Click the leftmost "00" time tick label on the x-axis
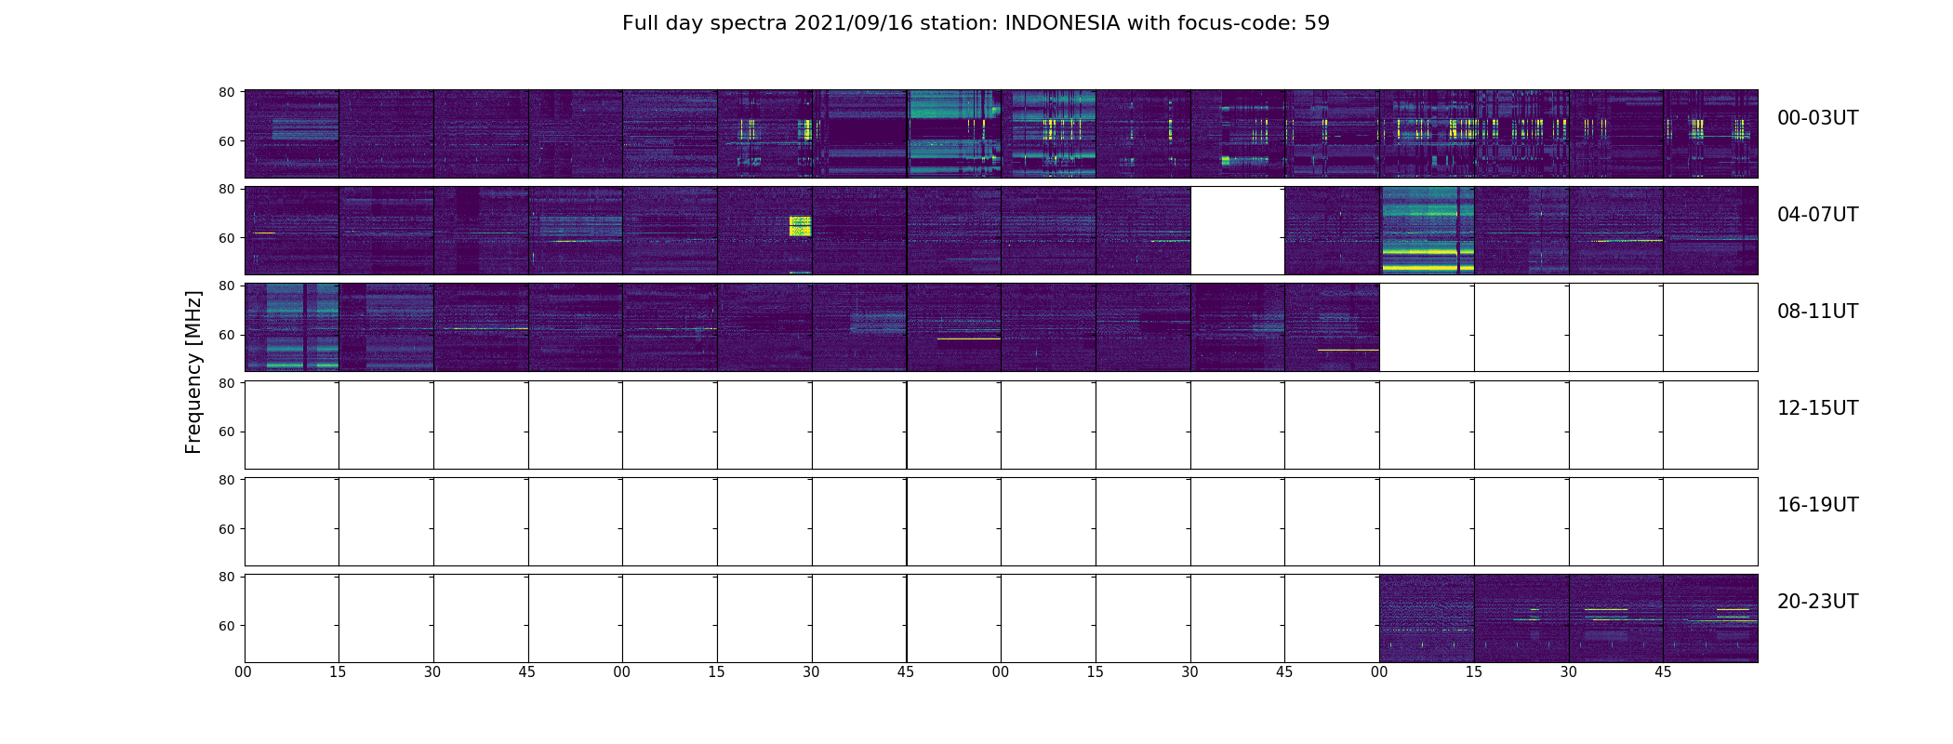Image resolution: width=1953 pixels, height=744 pixels. point(244,672)
